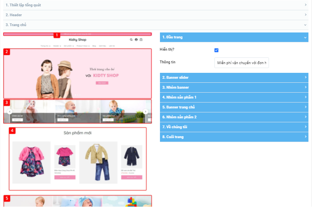Expand the "2. Header" section
Screen dimensions: 312x207
click(x=156, y=15)
